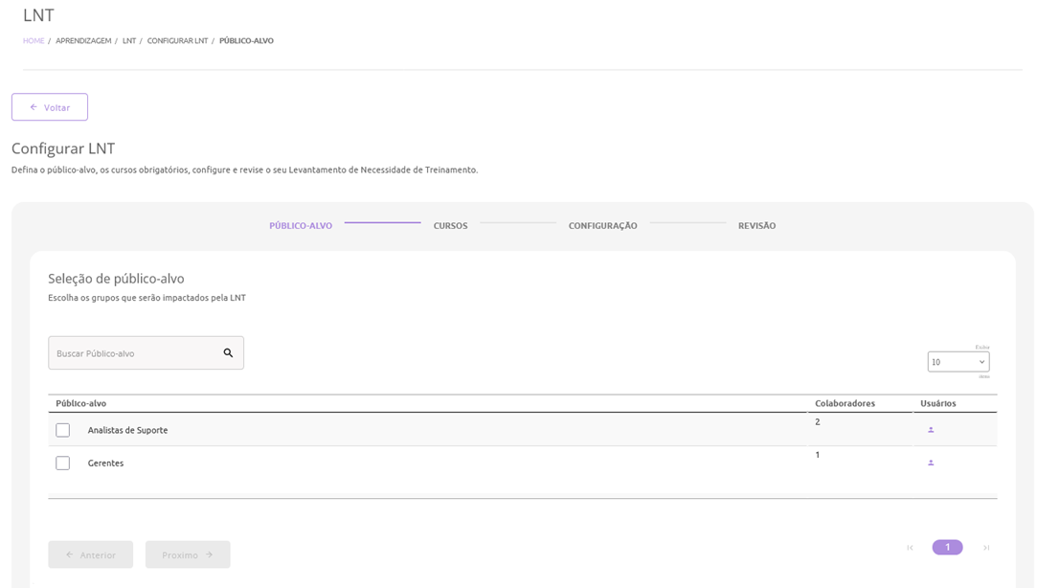Image resolution: width=1037 pixels, height=588 pixels.
Task: Switch to the CURSOS step
Action: (450, 226)
